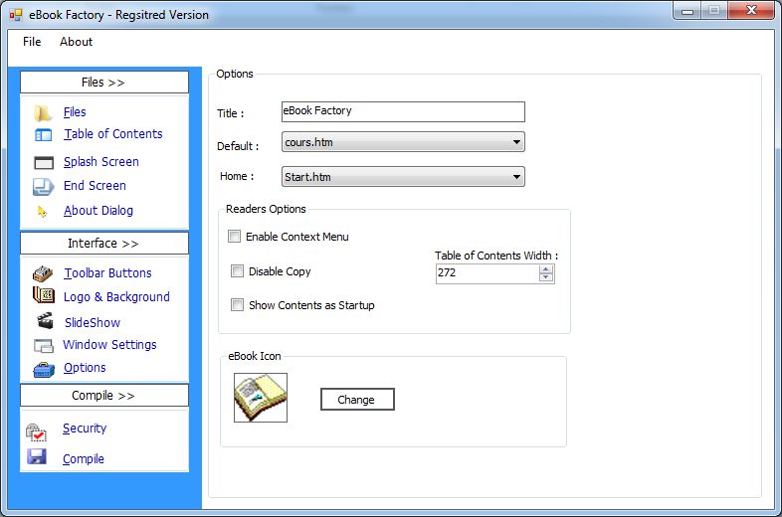782x517 pixels.
Task: Select the Options link
Action: 85,368
